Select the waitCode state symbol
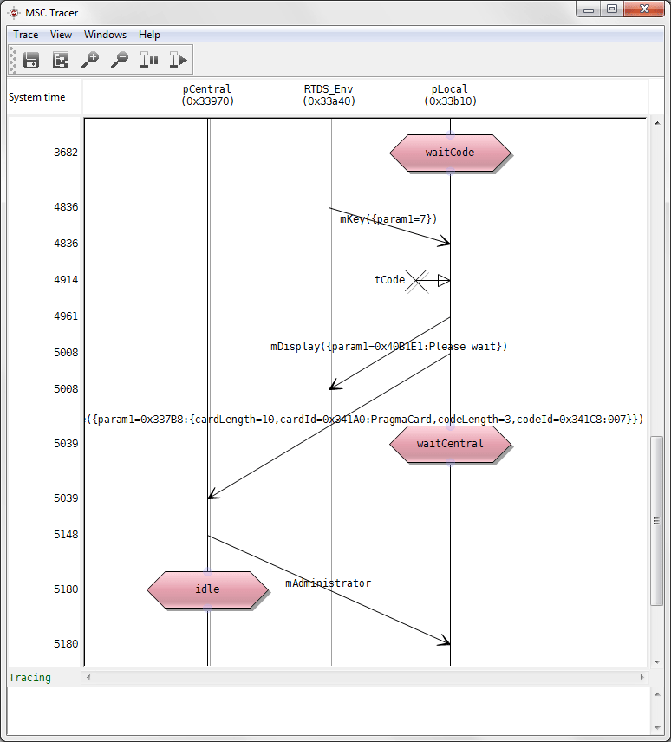 [x=450, y=153]
